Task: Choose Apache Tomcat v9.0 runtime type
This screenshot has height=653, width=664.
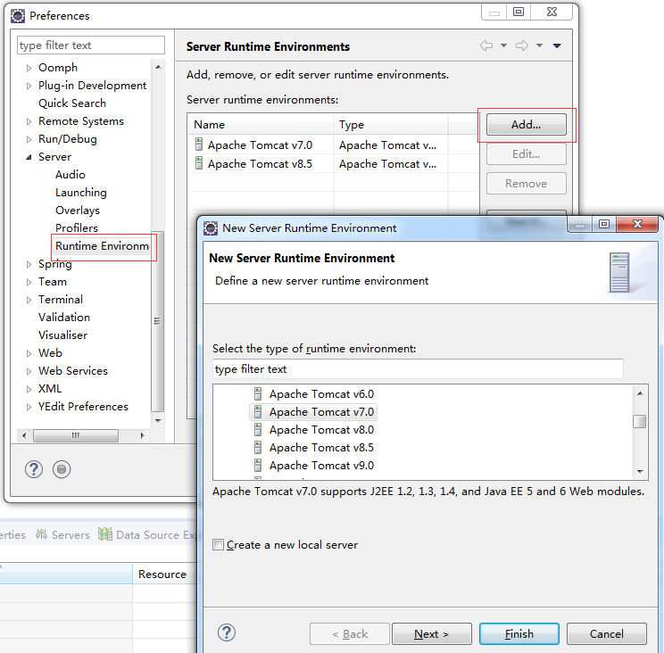Action: click(321, 465)
